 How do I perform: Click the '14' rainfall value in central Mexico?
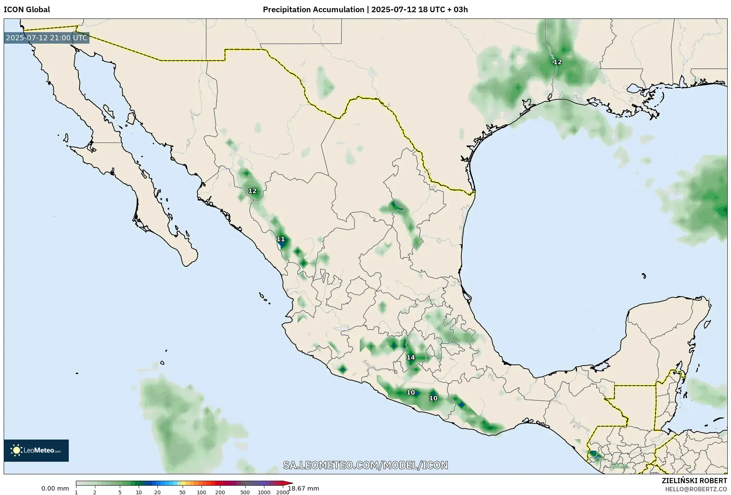(x=410, y=357)
